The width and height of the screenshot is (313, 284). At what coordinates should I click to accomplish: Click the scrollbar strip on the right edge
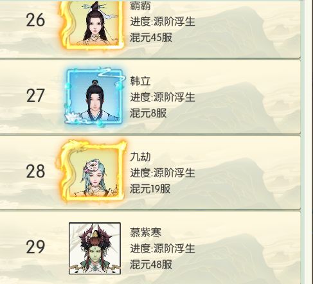[307, 142]
